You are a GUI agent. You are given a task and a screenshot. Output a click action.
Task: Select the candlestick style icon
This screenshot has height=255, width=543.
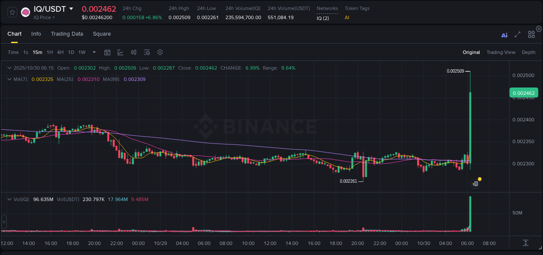(134, 52)
